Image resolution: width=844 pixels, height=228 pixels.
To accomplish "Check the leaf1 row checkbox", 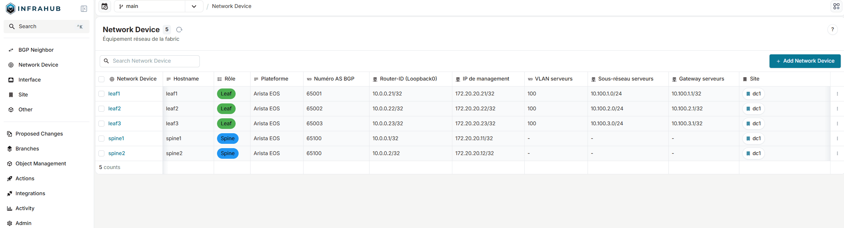I will point(101,94).
